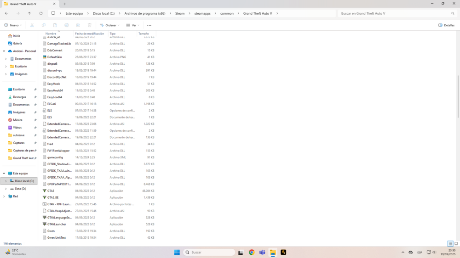Click Steam in the address breadcrumb
460x258 pixels.
coord(180,13)
